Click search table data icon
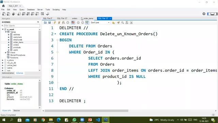 point(42,14)
